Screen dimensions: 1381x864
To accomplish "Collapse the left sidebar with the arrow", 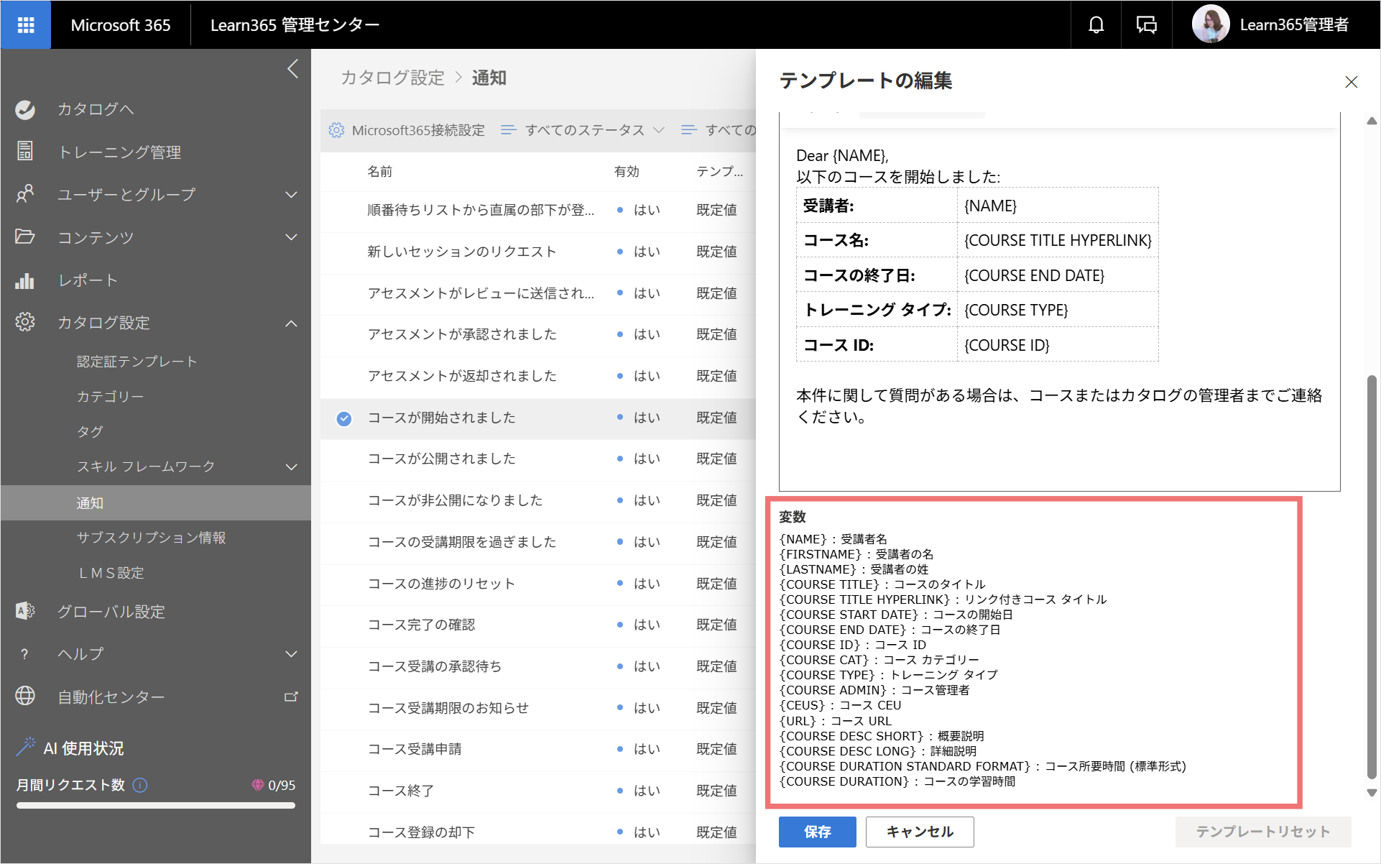I will pyautogui.click(x=292, y=69).
